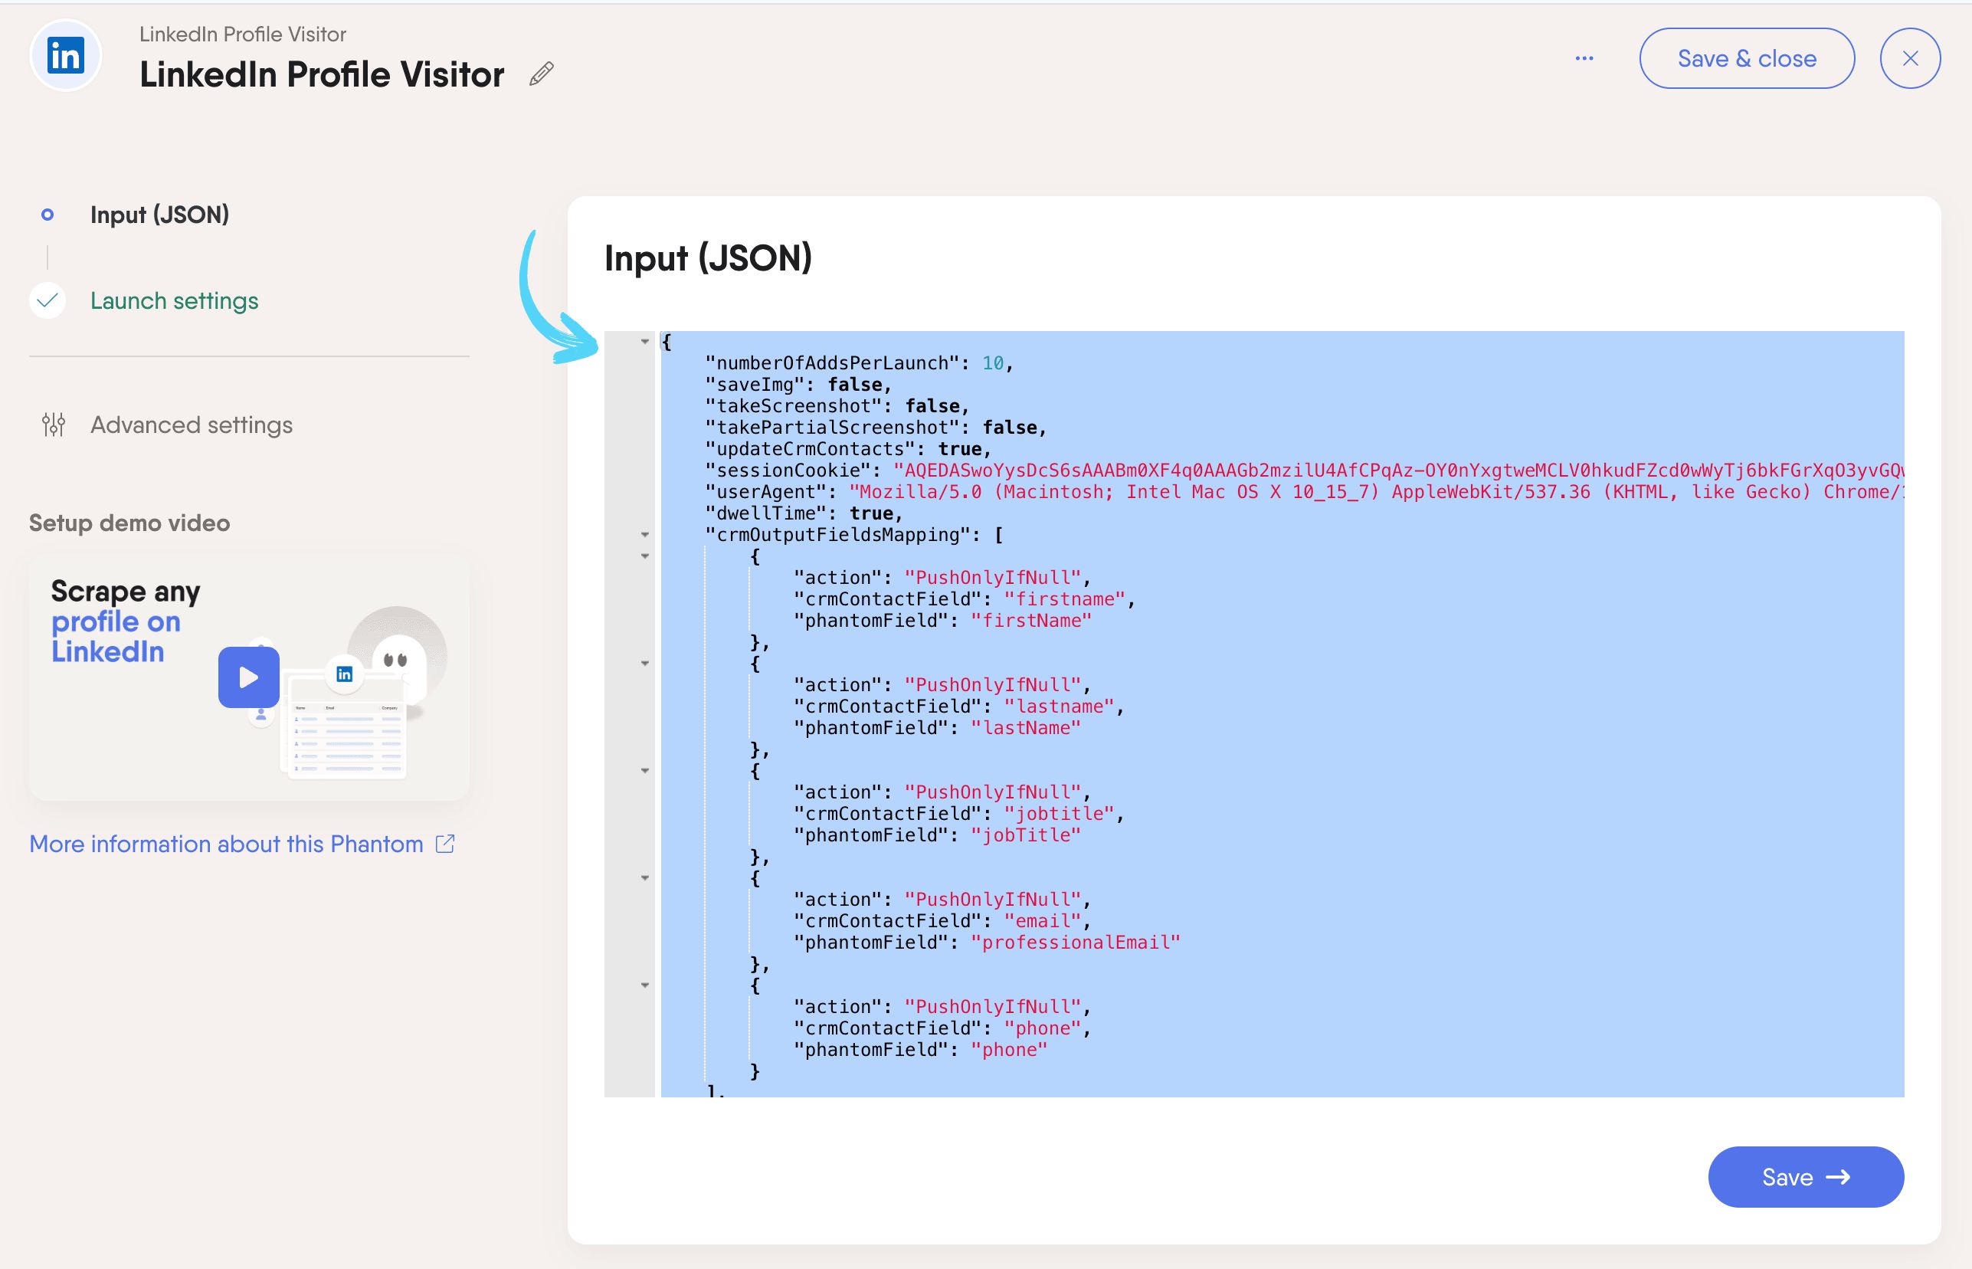Play the setup demo video
Viewport: 1972px width, 1269px height.
(x=249, y=677)
